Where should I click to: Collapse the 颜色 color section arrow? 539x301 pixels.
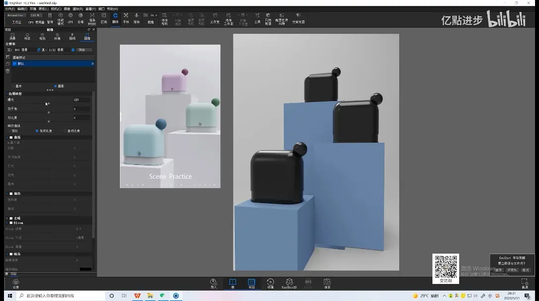click(x=7, y=194)
